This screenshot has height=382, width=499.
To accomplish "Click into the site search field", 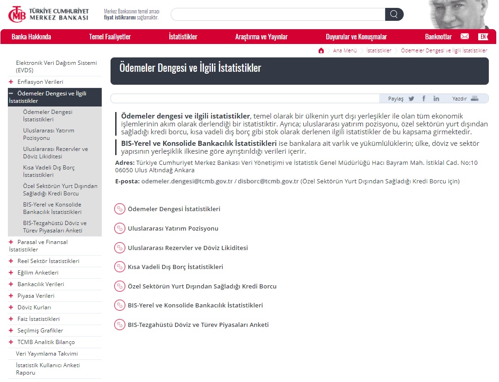I will coord(277,14).
